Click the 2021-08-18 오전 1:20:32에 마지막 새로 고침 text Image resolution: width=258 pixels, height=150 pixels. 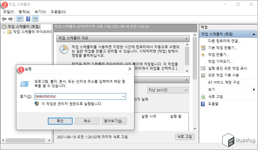point(92,137)
